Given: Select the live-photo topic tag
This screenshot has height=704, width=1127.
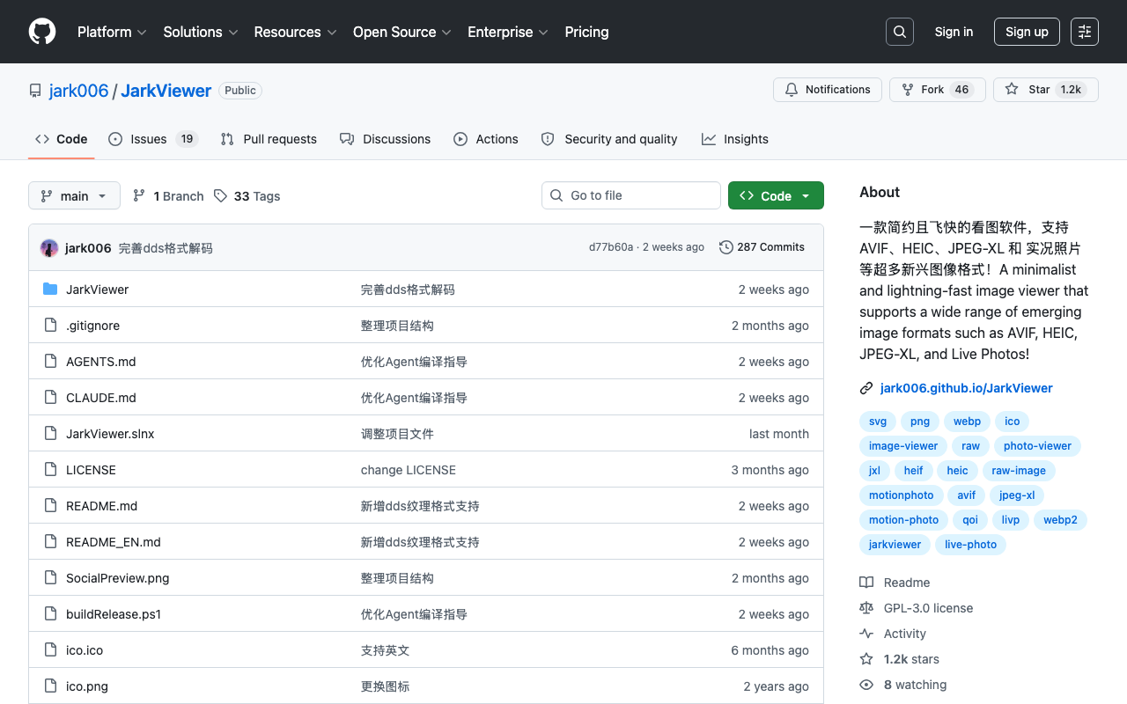Looking at the screenshot, I should click(x=970, y=545).
